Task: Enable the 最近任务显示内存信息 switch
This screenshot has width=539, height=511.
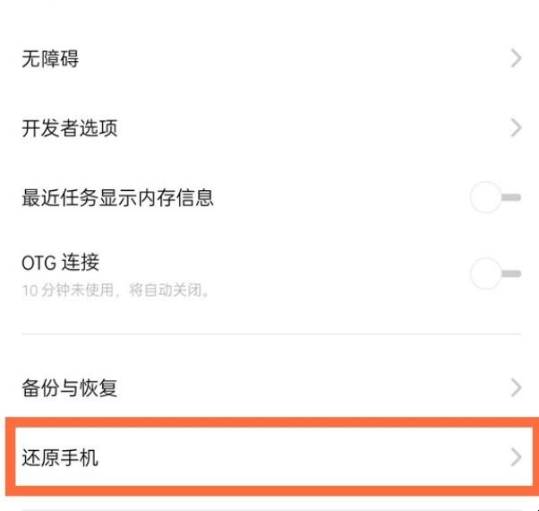Action: pyautogui.click(x=495, y=197)
